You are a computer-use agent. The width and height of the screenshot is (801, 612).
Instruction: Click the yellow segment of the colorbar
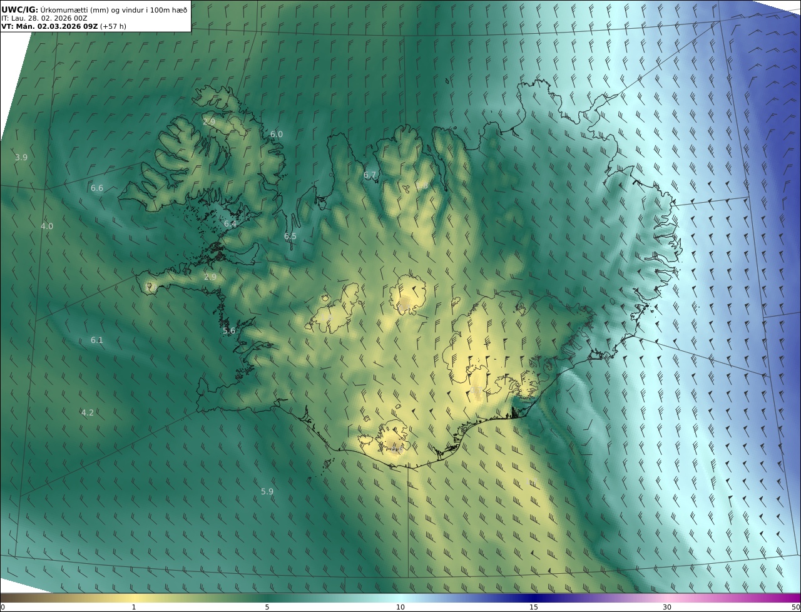coord(134,598)
